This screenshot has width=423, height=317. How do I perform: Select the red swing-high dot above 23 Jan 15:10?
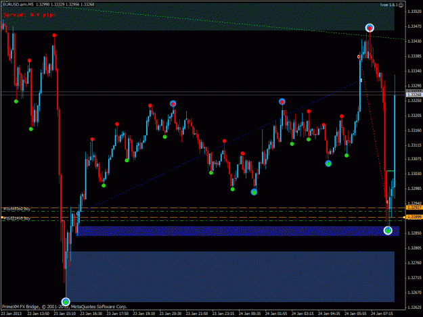coord(54,35)
